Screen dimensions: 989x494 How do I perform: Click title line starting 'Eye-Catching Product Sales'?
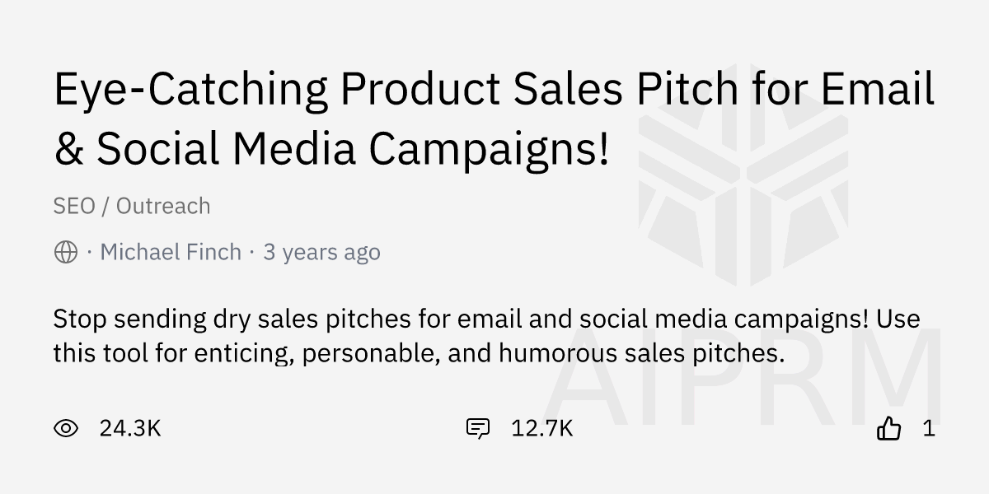tap(493, 91)
